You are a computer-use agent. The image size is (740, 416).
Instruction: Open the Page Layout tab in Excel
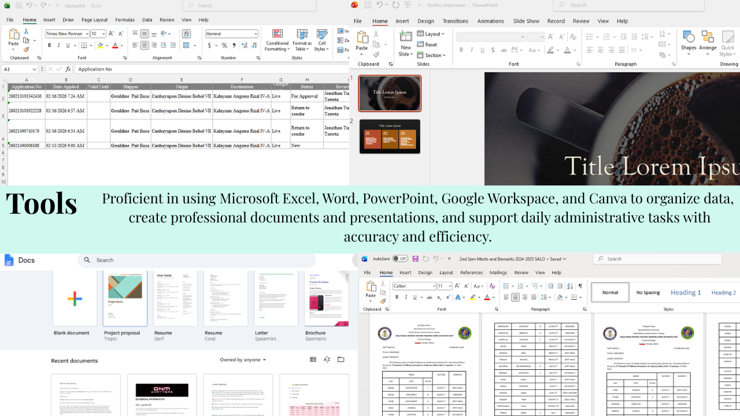click(x=95, y=20)
